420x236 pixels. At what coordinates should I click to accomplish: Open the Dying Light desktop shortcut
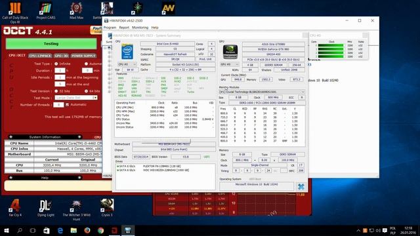coord(46,208)
